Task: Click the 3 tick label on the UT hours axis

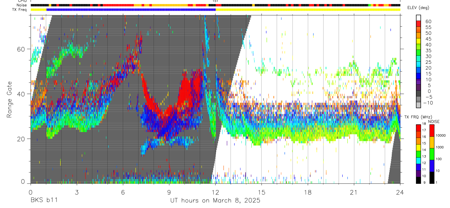Action: (x=77, y=192)
